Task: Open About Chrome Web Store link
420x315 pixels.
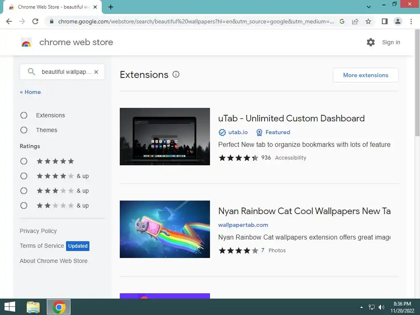Action: point(54,261)
